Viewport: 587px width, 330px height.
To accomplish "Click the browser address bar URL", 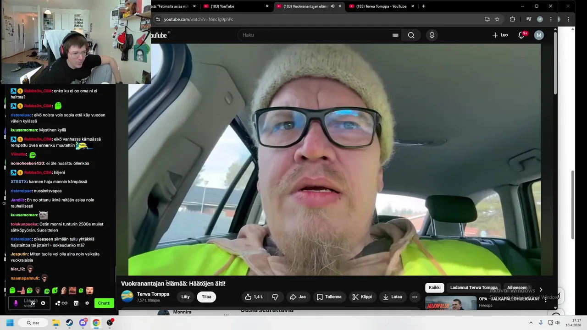I will (199, 19).
